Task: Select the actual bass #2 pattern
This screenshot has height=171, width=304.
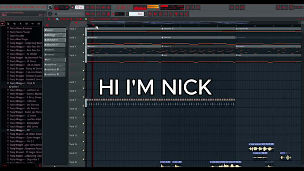Action: 55,75
